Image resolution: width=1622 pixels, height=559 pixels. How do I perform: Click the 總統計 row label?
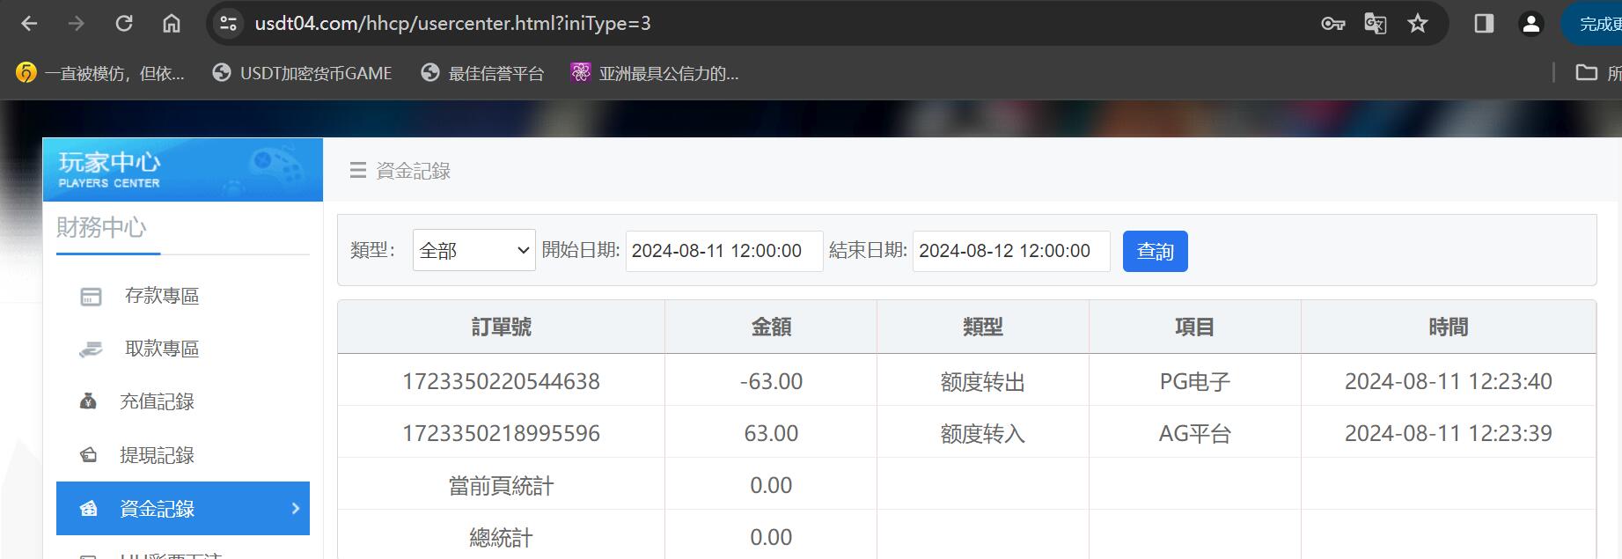(x=501, y=538)
